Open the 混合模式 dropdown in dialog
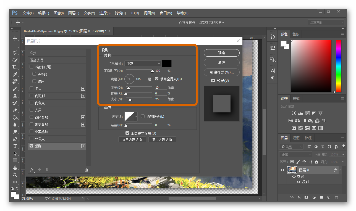This screenshot has height=211, width=356. coord(143,64)
